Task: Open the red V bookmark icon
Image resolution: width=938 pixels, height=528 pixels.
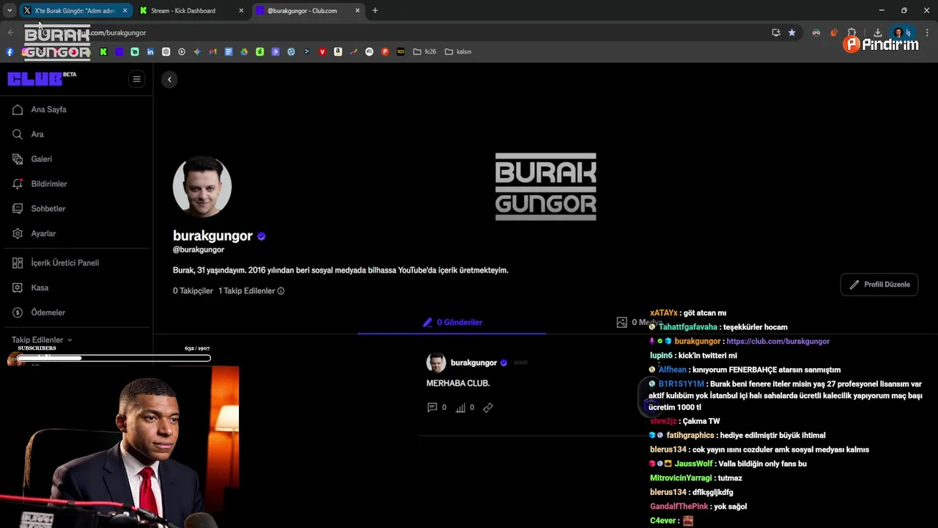Action: [322, 52]
